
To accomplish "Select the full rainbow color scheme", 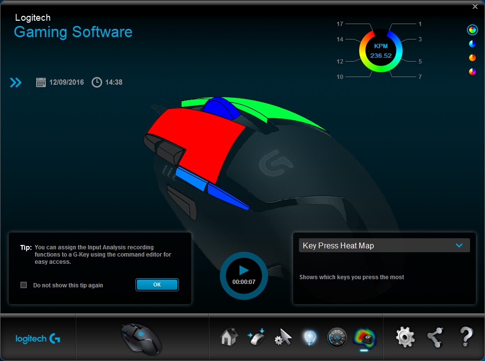I will pos(472,30).
